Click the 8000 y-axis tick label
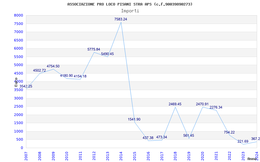Viewport: 260px width, 162px height. tap(19, 15)
